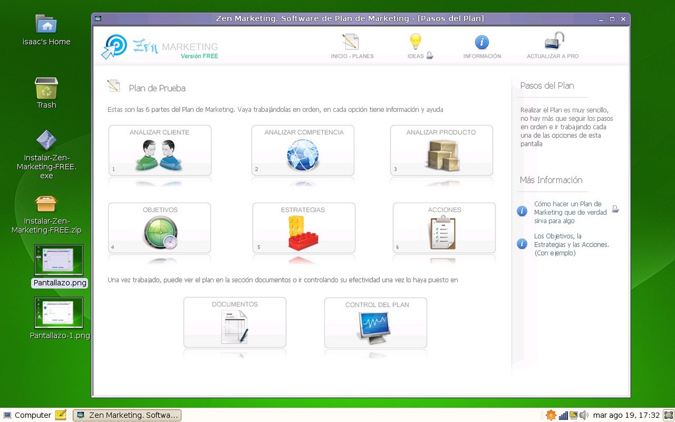Maximize the Zen Marketing window
The height and width of the screenshot is (422, 675).
point(612,19)
